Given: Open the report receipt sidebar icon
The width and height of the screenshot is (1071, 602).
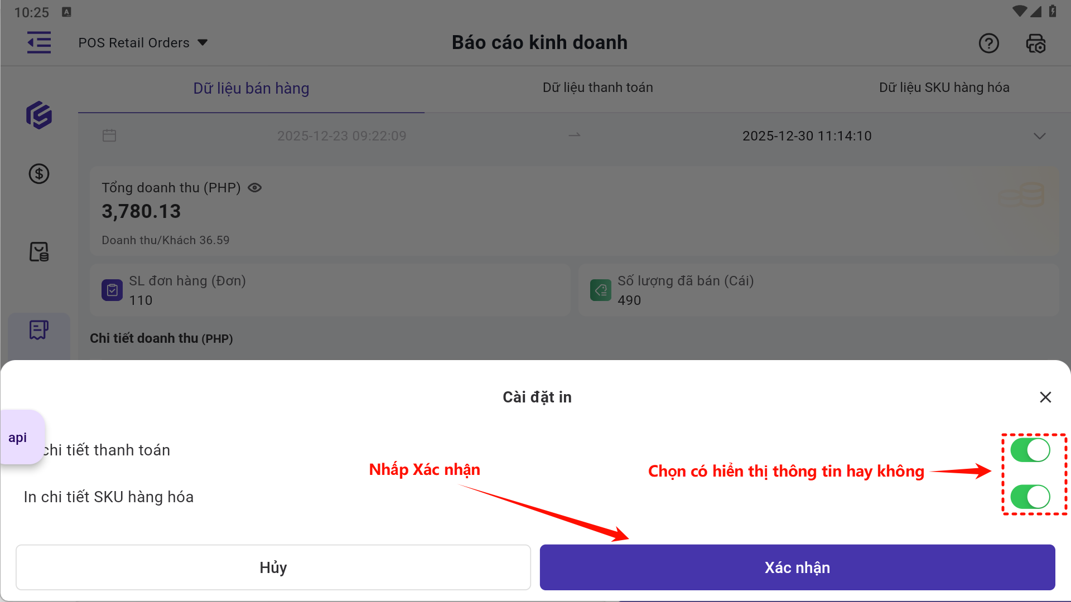Looking at the screenshot, I should [39, 330].
